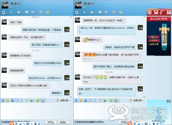Click voice message icon in left window

coord(22,100)
